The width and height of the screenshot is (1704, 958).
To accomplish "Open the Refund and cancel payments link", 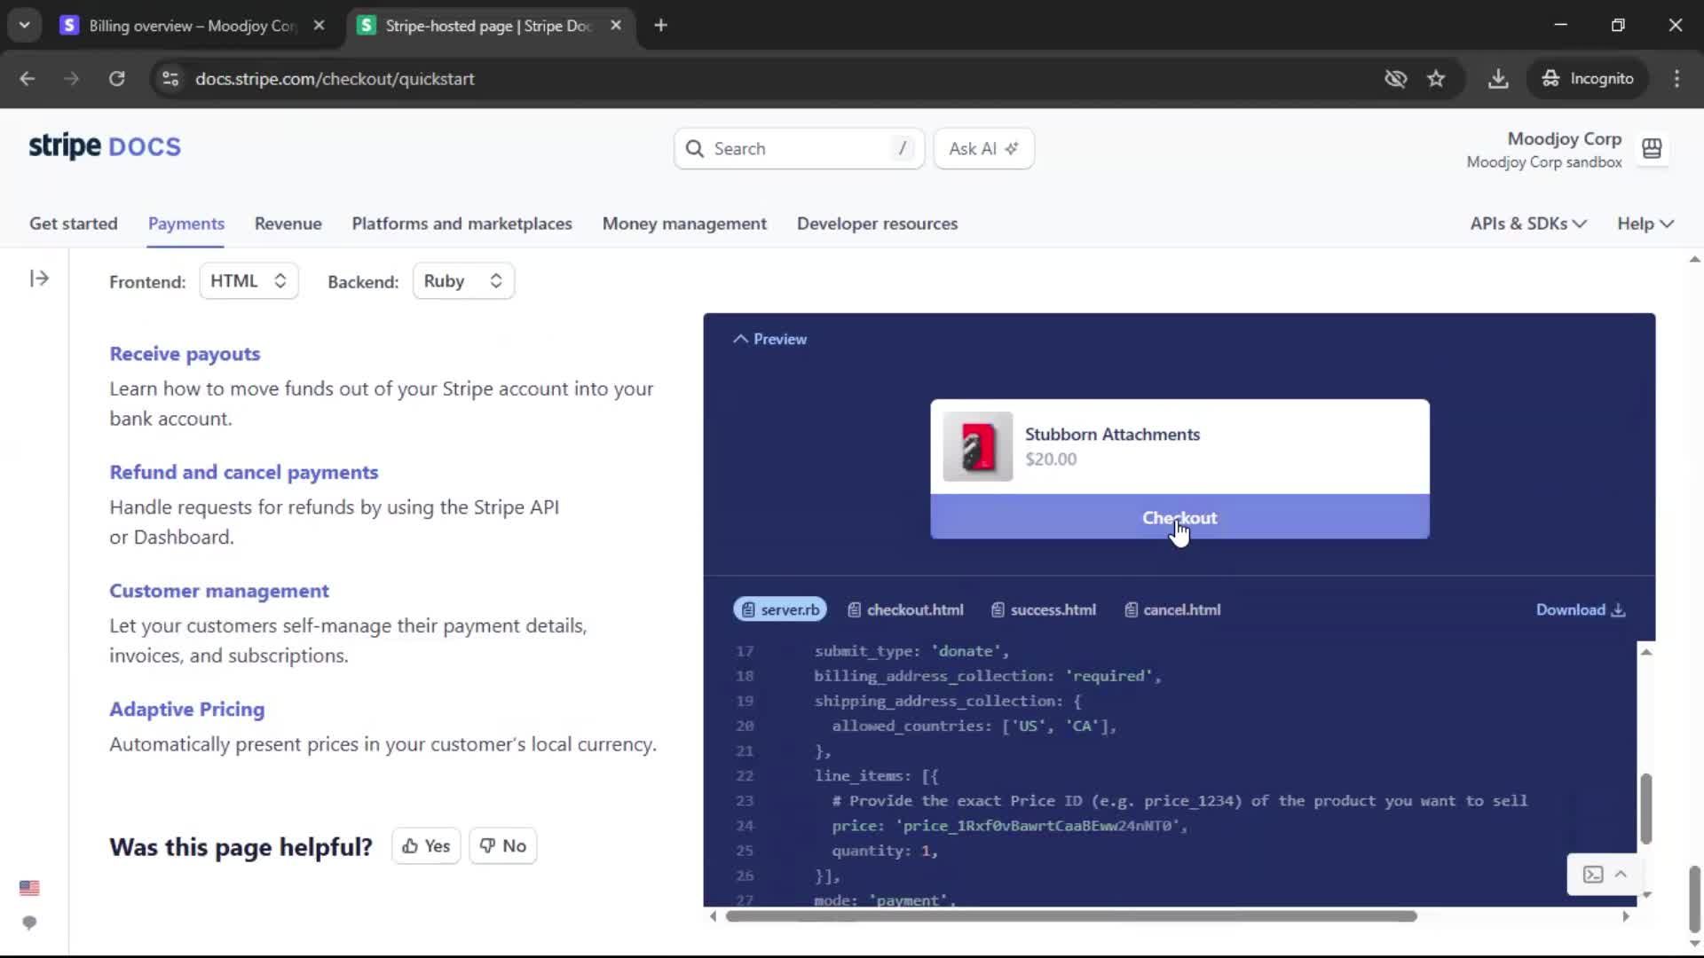I will click(243, 473).
